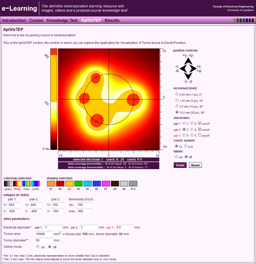Select ρ,φ coordinate system
256x264 pixels.
[186, 146]
